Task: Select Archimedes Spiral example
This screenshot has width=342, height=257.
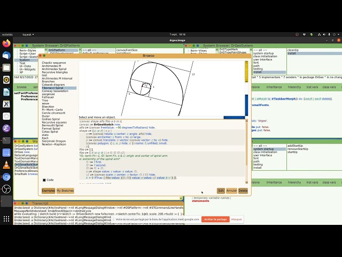Action: [54, 69]
